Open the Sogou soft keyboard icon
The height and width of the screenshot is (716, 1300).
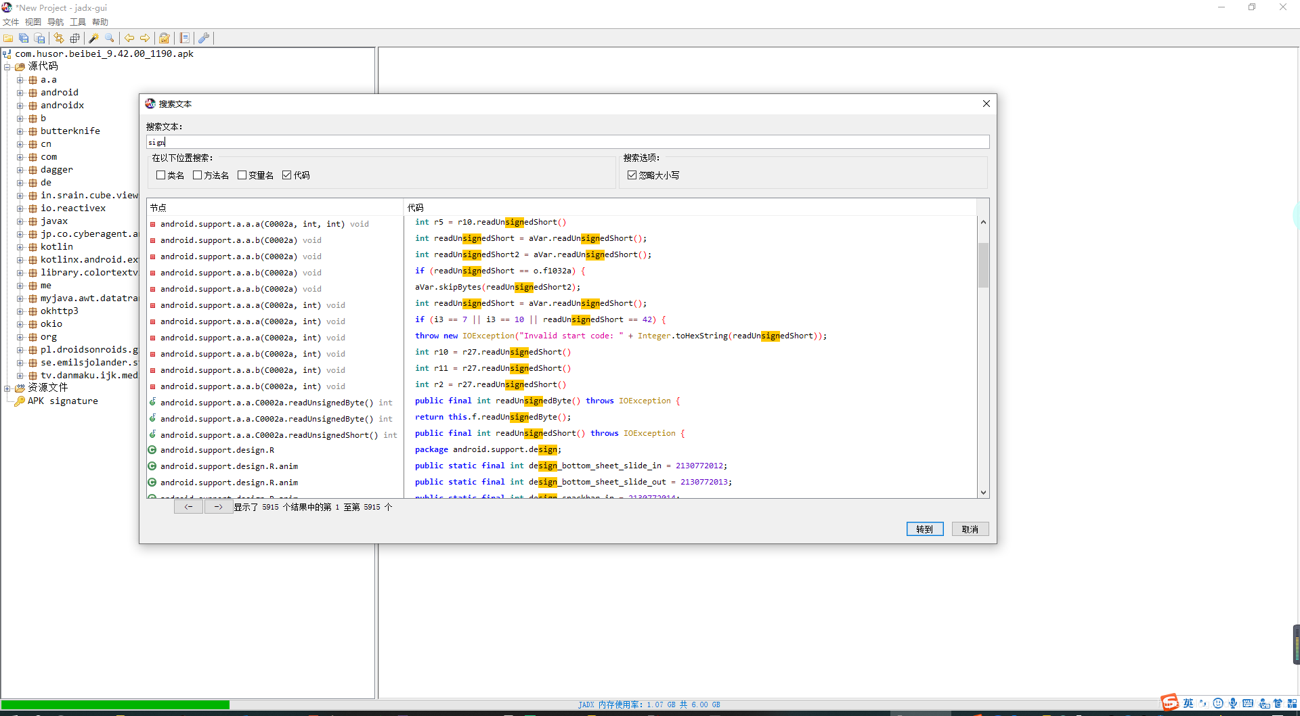(1248, 704)
